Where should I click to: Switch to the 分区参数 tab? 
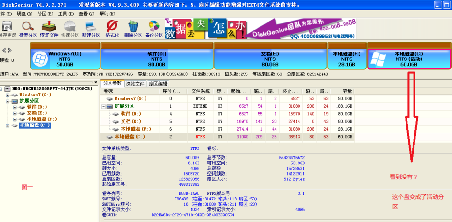pyautogui.click(x=113, y=83)
